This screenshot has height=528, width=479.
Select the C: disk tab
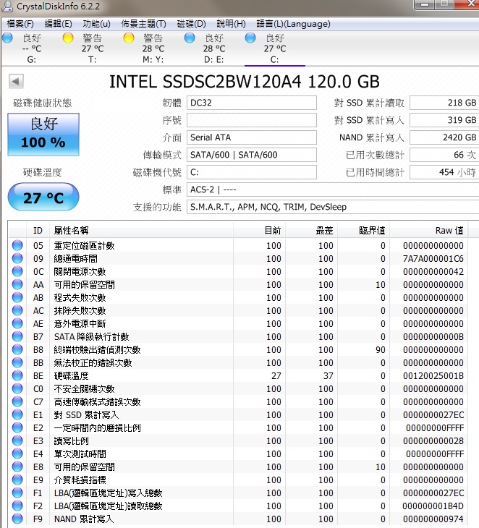tap(275, 48)
